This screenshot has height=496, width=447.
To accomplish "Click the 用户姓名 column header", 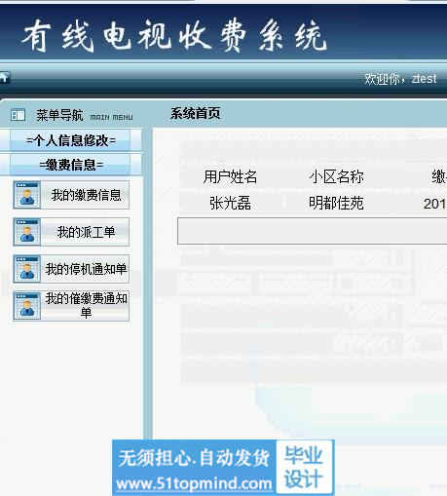I will (230, 177).
